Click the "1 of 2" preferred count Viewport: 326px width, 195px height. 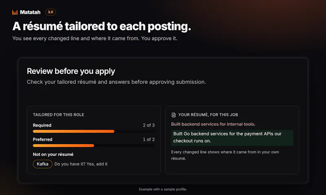tap(149, 140)
